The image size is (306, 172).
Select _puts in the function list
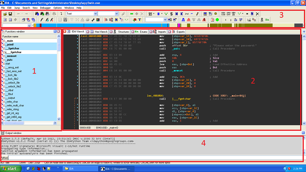(9, 60)
